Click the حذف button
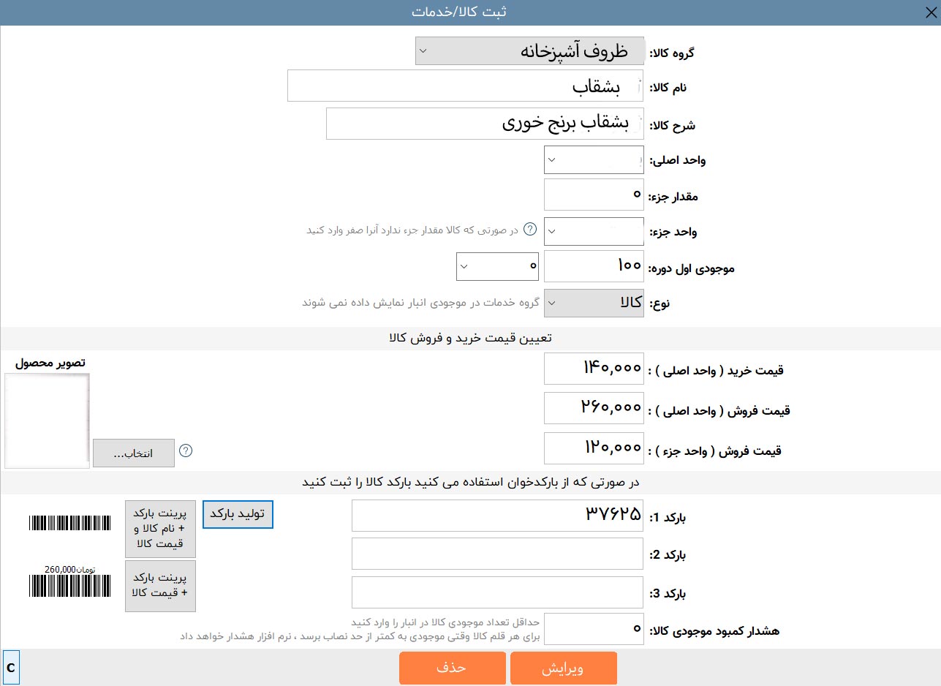 click(x=453, y=668)
